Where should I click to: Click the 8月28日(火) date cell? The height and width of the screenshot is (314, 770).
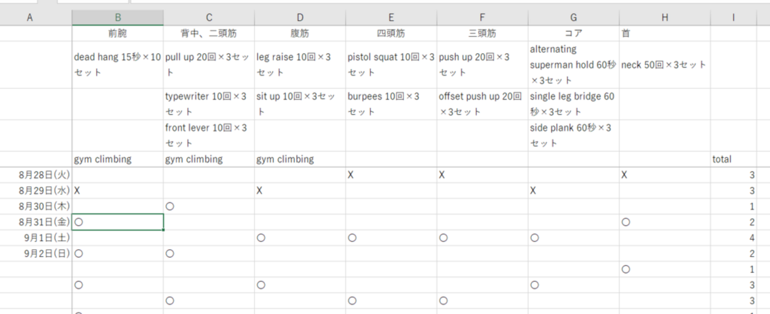click(44, 175)
